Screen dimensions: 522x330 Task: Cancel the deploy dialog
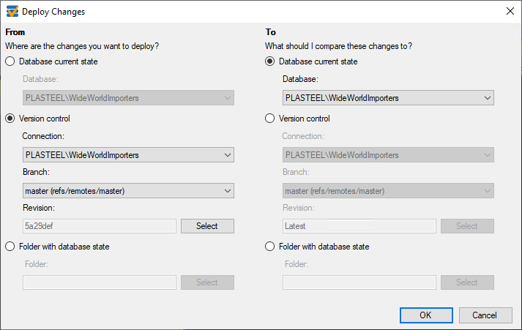(485, 315)
